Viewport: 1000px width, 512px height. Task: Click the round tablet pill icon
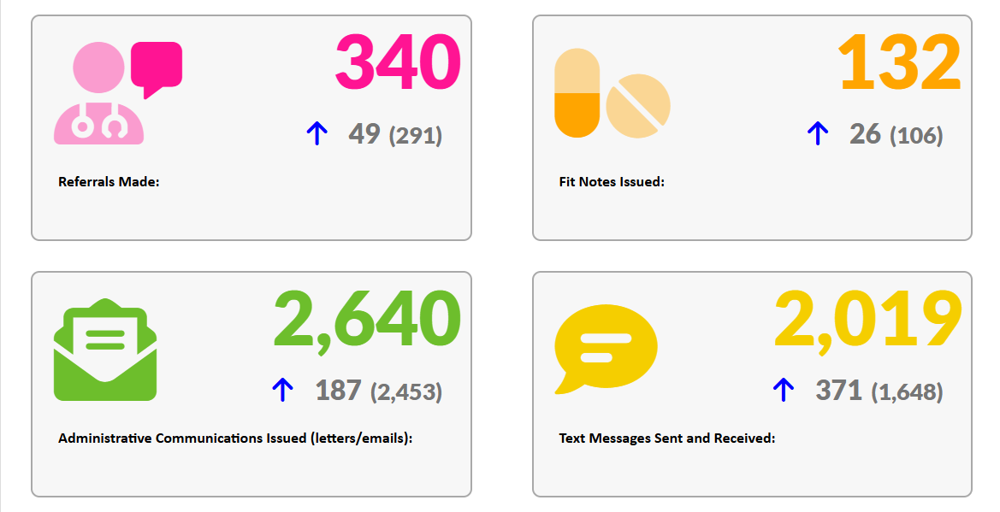tap(638, 106)
